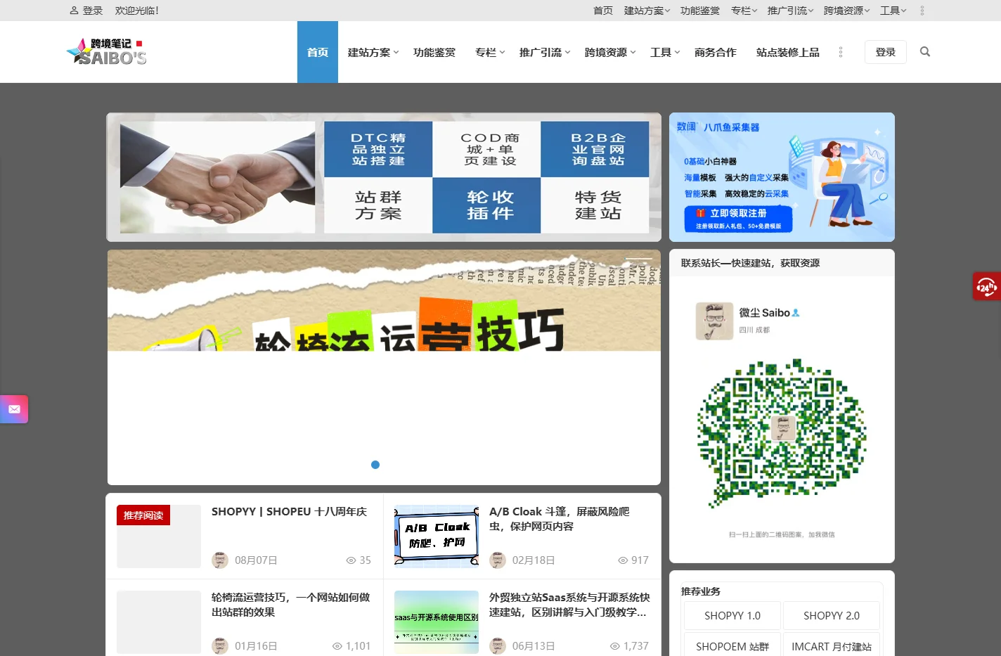Click the user icon beside top-bar 登录

click(x=74, y=11)
